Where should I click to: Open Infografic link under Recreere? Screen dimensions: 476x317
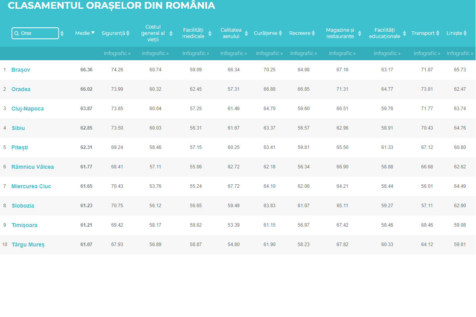(x=304, y=53)
